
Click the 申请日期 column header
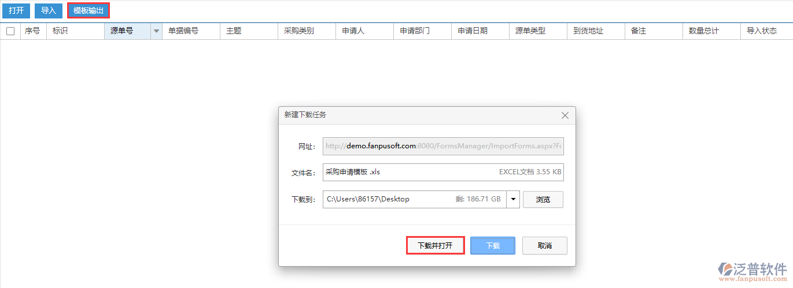[x=473, y=31]
